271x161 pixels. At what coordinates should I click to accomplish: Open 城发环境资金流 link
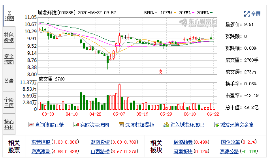pyautogui.click(x=237, y=125)
